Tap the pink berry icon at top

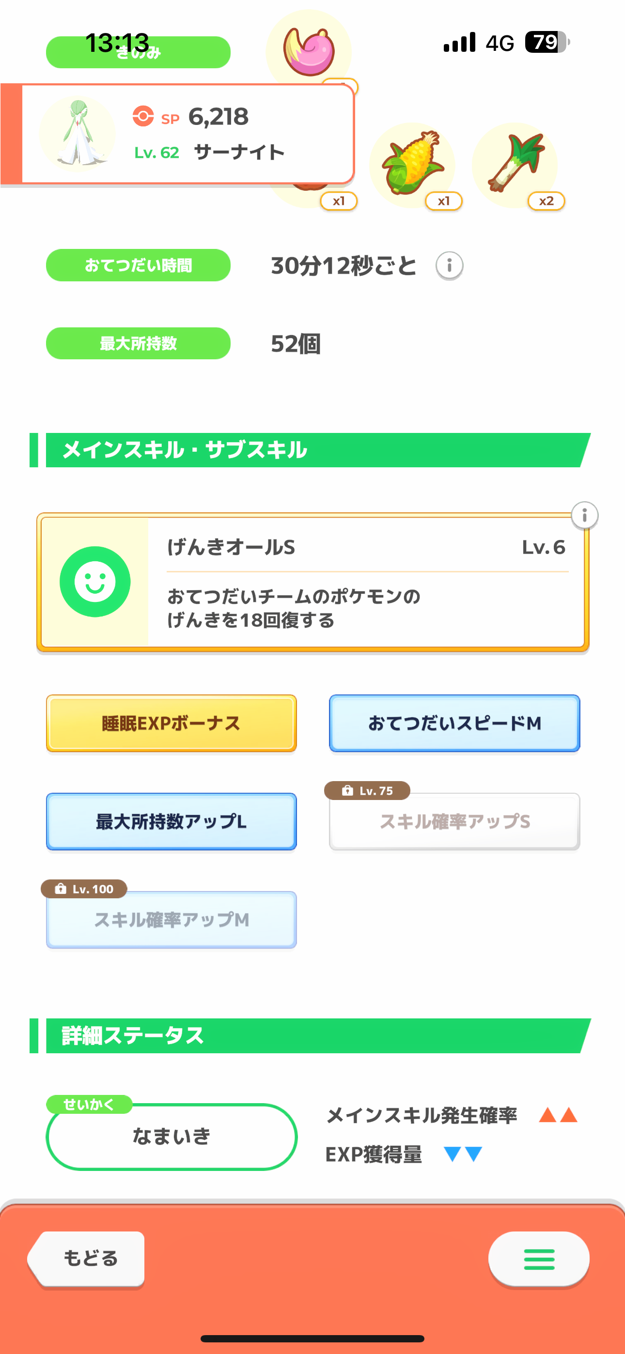coord(309,51)
